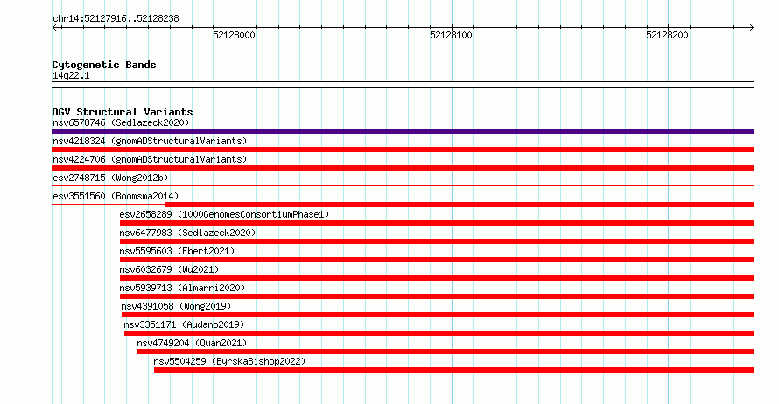Click the red bar for nsv6477983
The width and height of the screenshot is (779, 404).
pyautogui.click(x=437, y=241)
